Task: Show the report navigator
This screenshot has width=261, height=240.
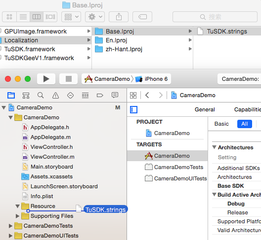Action: (115, 95)
